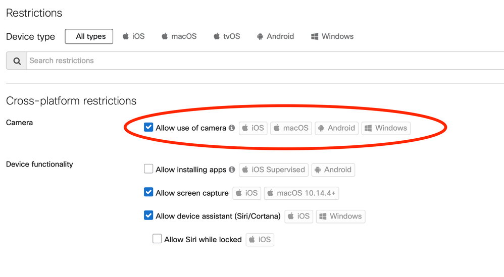Image resolution: width=504 pixels, height=277 pixels.
Task: Switch device type to tvOS
Action: 226,36
